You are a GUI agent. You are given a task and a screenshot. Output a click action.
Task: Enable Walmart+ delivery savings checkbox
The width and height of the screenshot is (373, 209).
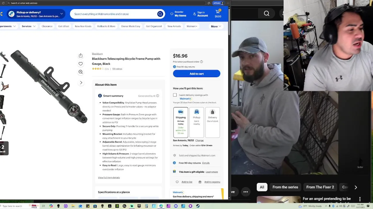click(175, 95)
